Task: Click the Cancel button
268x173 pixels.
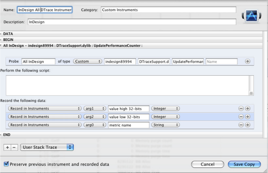Action: click(208, 164)
